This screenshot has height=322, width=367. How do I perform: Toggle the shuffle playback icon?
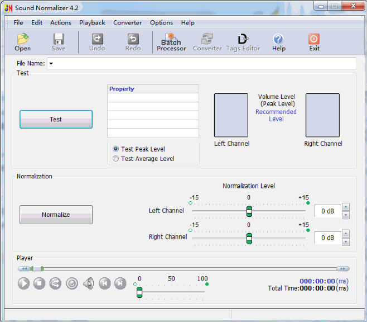pyautogui.click(x=55, y=283)
